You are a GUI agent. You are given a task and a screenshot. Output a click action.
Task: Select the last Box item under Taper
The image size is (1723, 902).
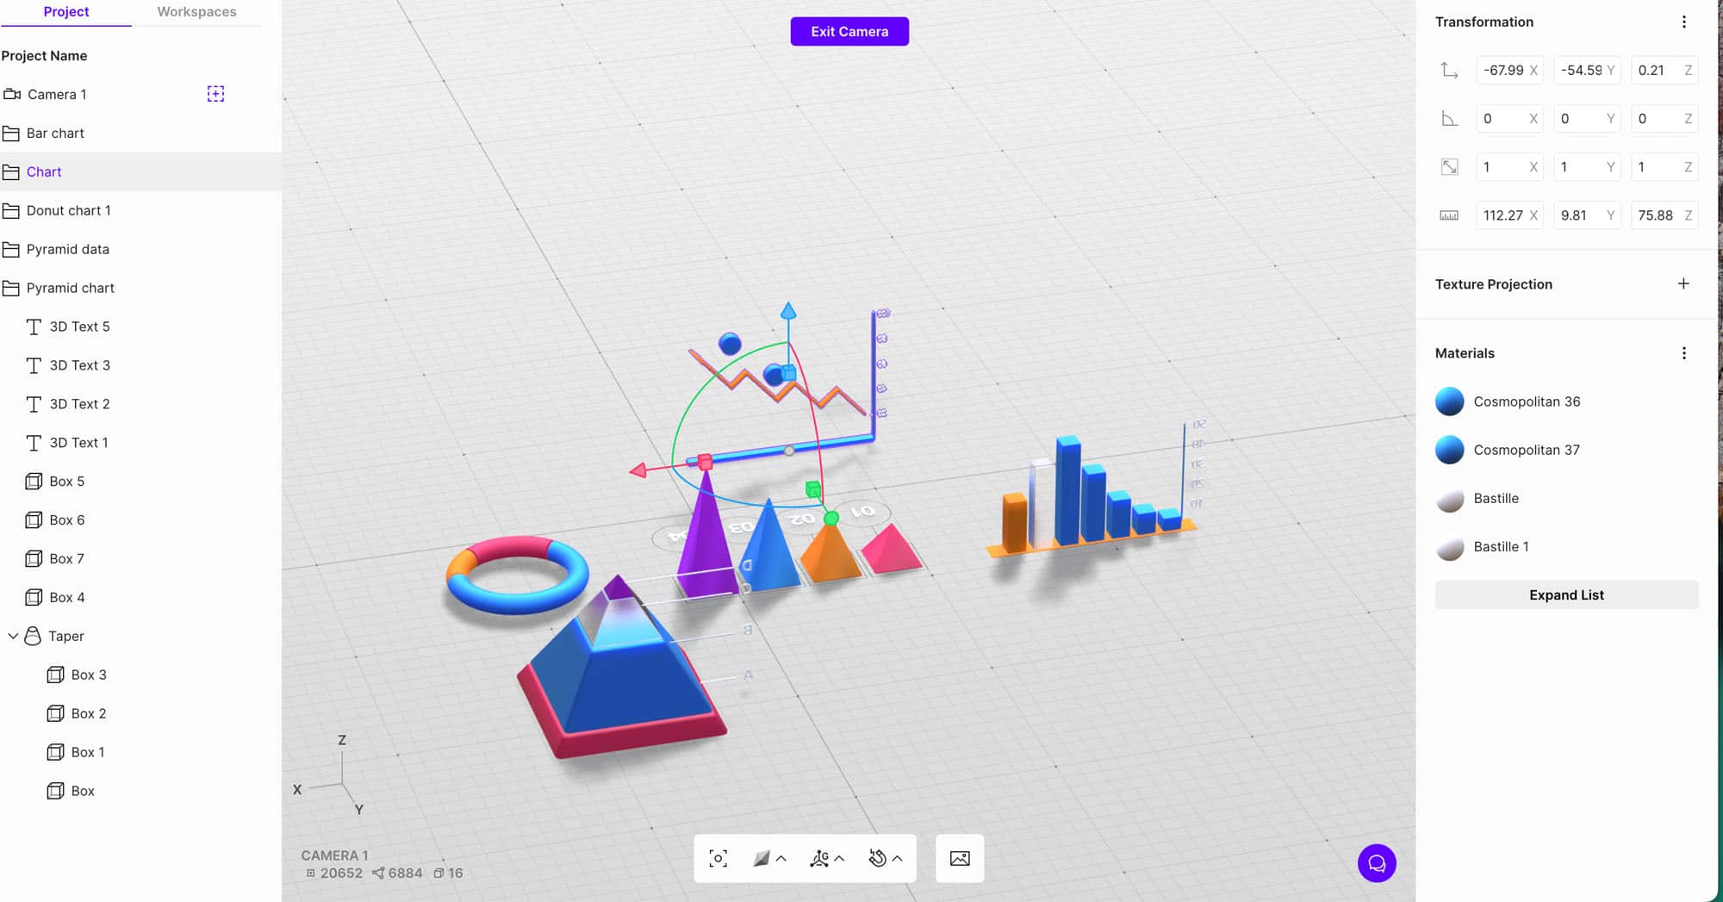(x=140, y=791)
